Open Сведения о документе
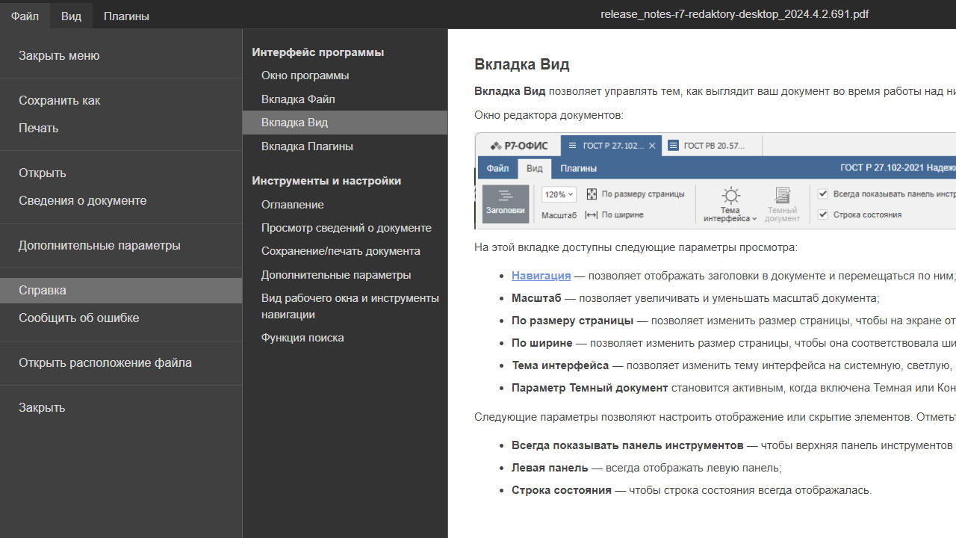956x538 pixels. click(121, 200)
